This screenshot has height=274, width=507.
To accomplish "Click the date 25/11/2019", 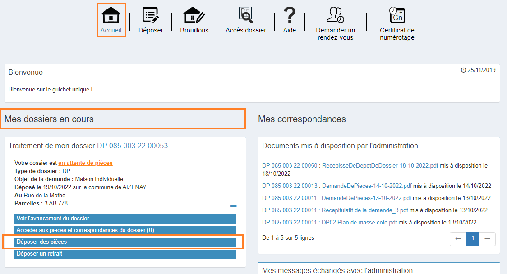I will point(481,70).
